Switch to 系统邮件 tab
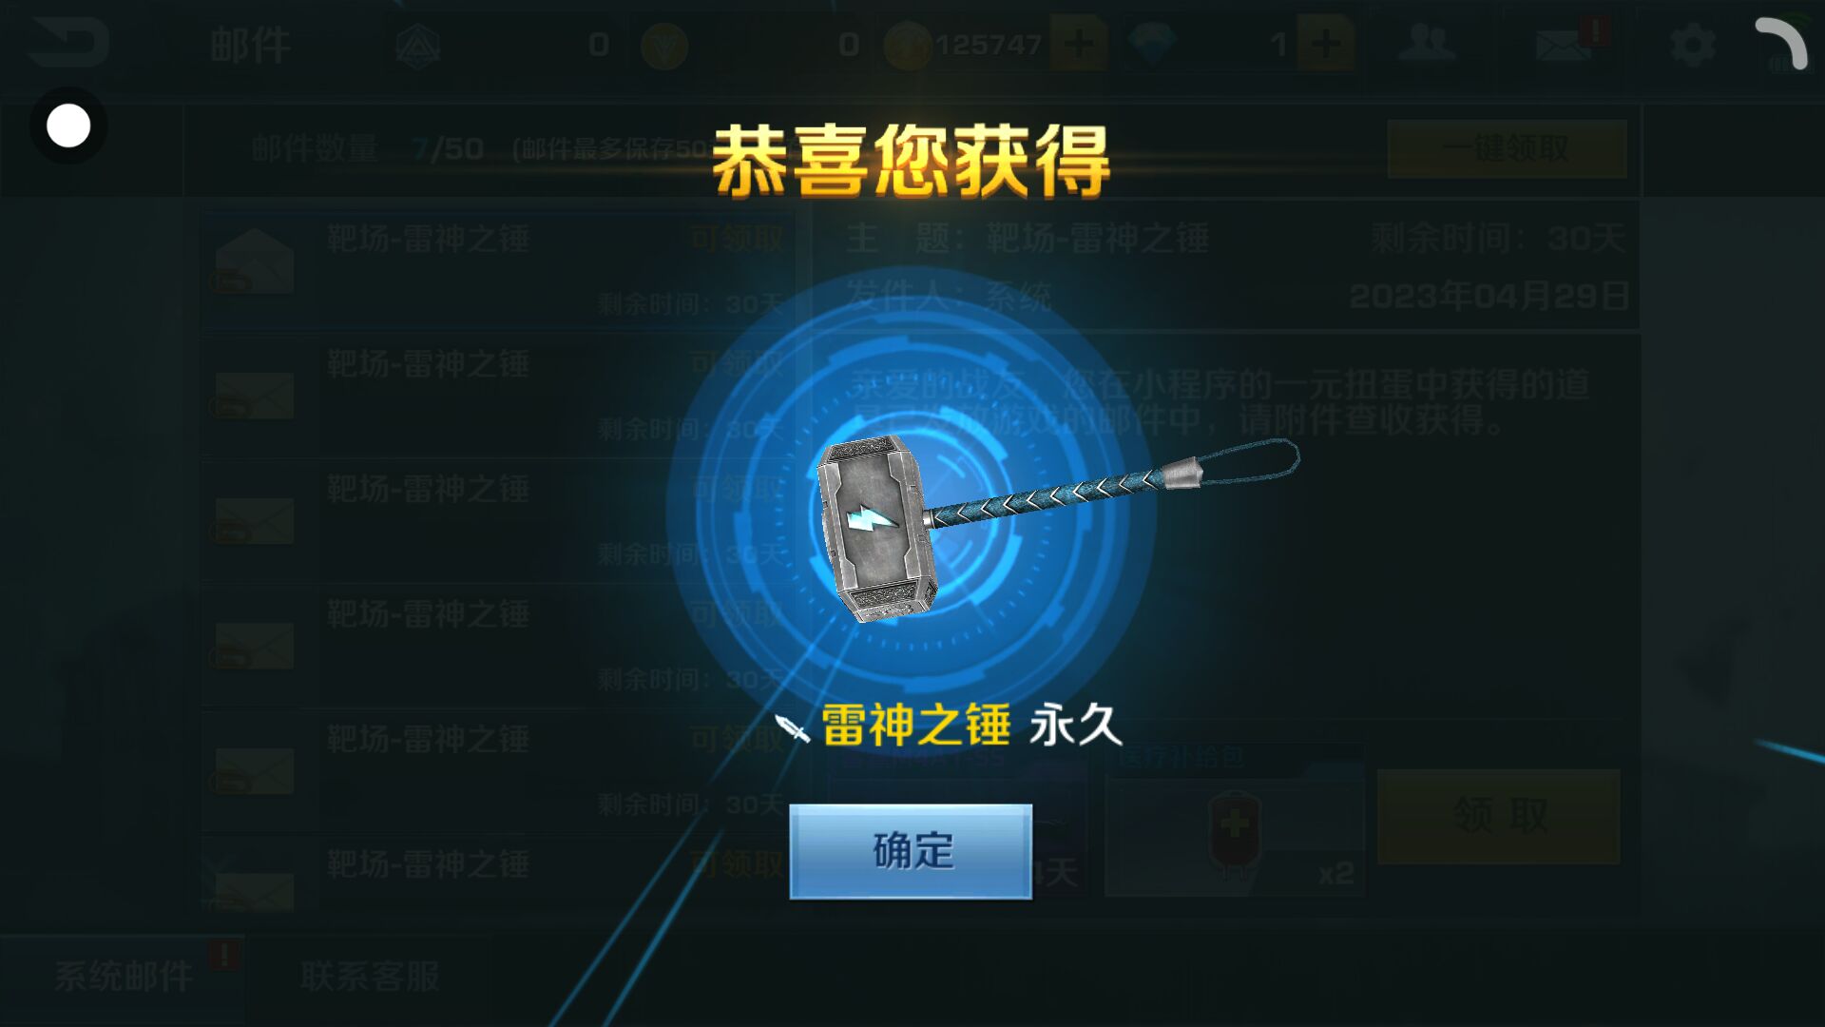1825x1027 pixels. tap(123, 977)
